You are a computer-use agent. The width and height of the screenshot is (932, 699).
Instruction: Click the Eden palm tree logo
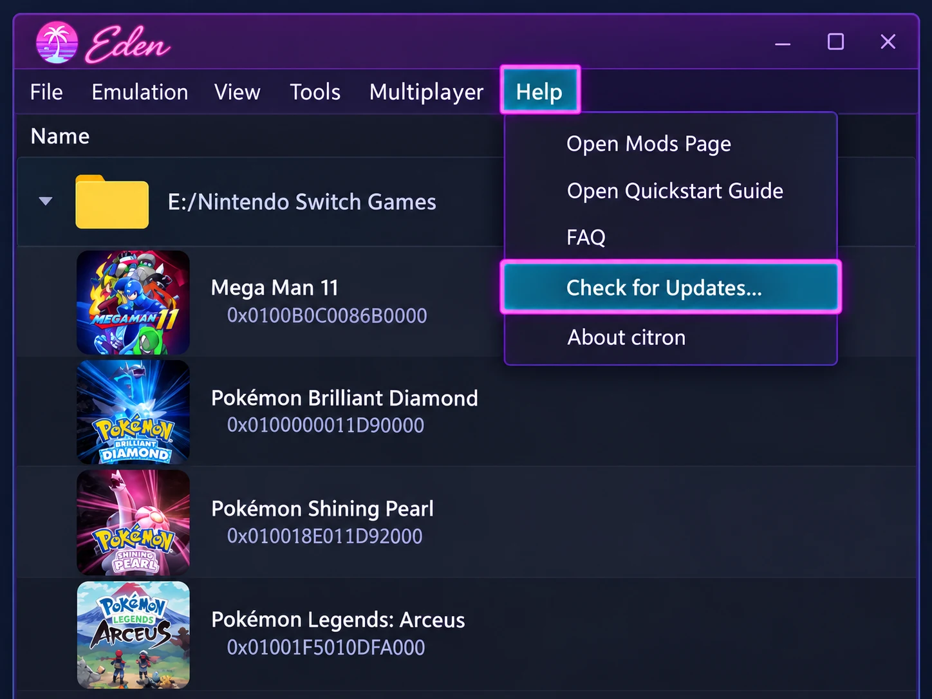(x=57, y=42)
